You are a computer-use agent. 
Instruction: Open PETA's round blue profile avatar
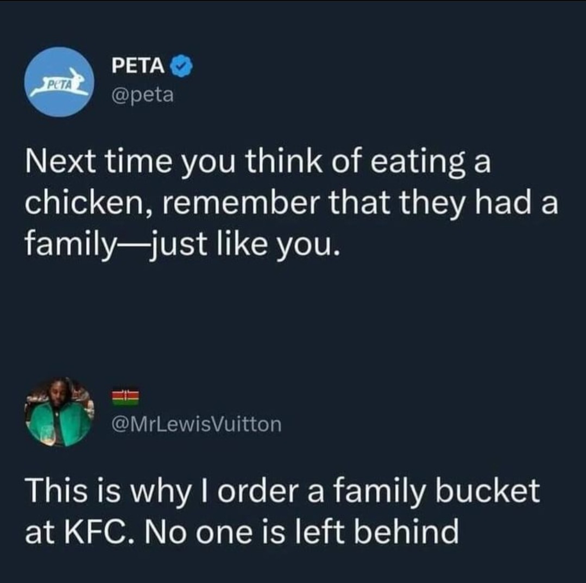59,82
